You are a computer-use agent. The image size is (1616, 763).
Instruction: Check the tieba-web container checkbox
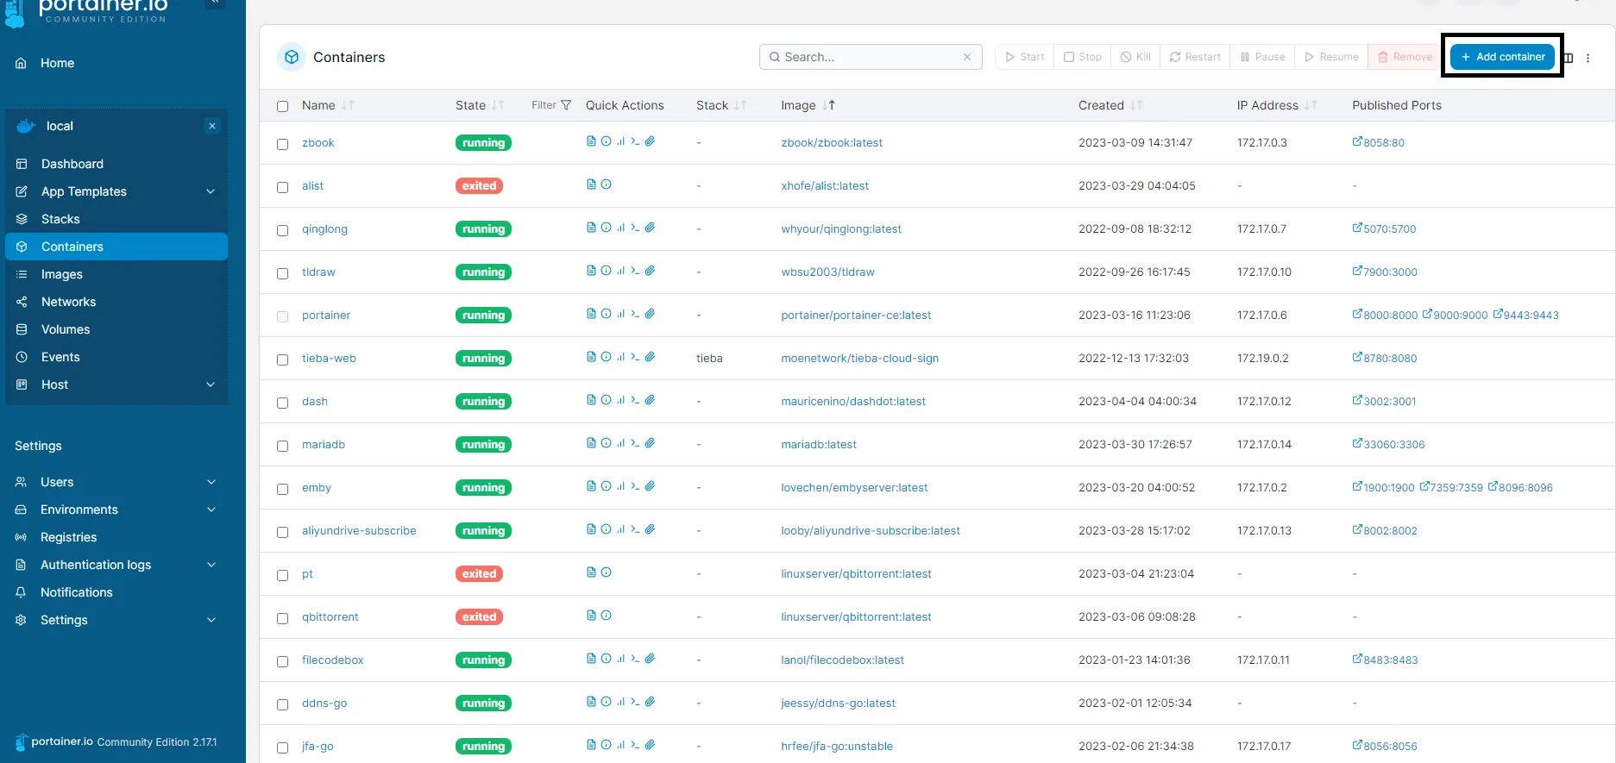point(282,360)
